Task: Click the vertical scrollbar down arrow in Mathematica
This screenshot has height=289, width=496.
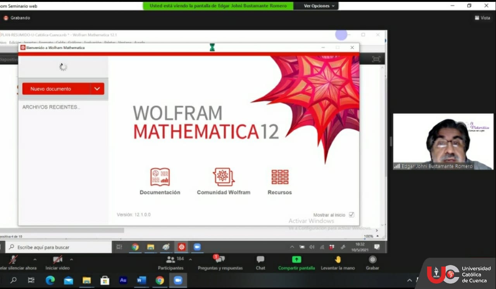Action: 383,225
